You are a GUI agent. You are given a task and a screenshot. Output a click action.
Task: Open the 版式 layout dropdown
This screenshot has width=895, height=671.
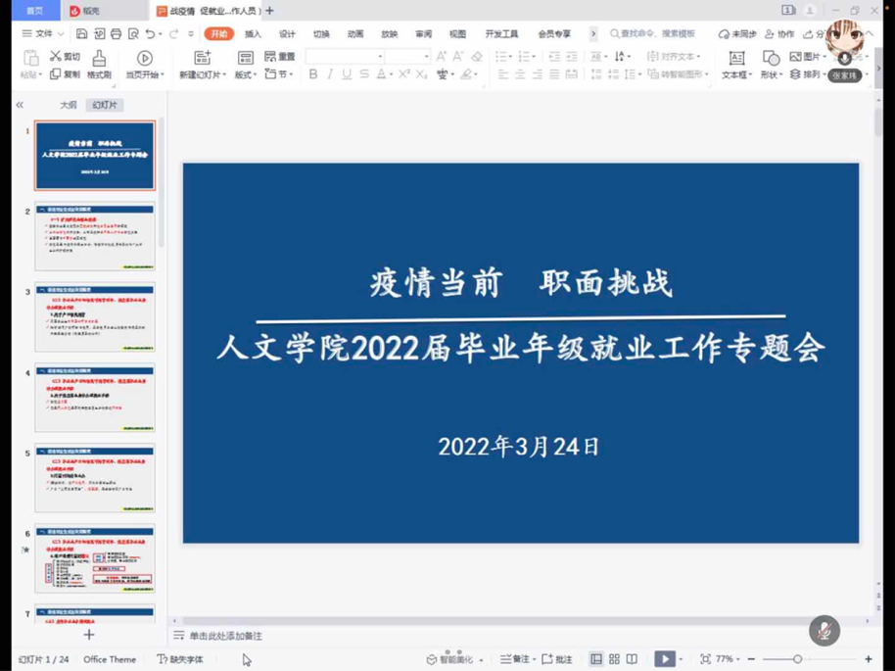247,72
